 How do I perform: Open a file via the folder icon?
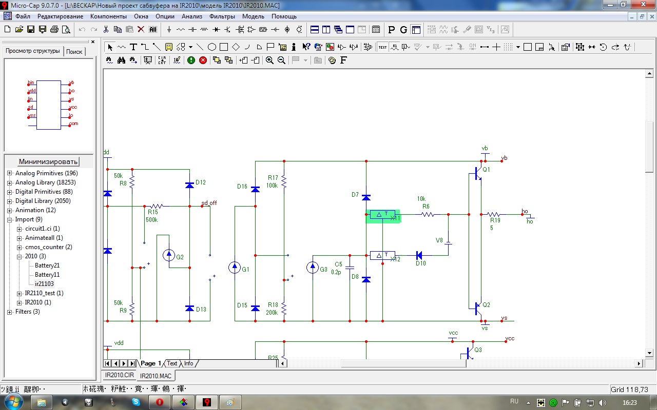19,30
